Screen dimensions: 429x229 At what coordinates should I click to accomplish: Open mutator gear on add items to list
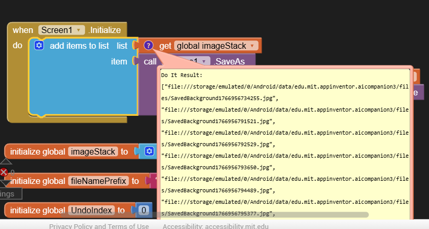pyautogui.click(x=39, y=46)
